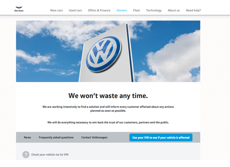This screenshot has height=167, width=230.
Task: Click the paragraph about working intensively on a solution
Action: point(108,109)
